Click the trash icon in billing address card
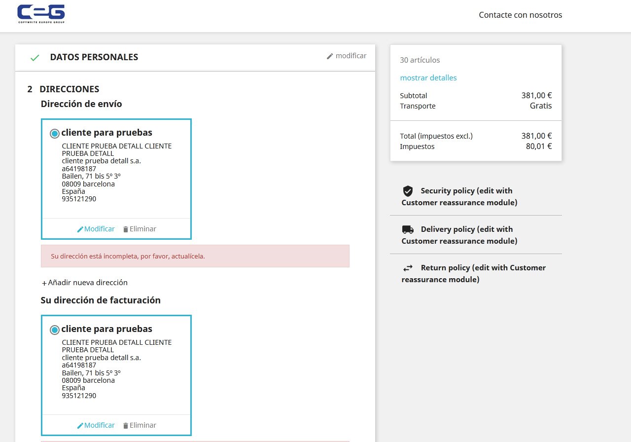Image resolution: width=631 pixels, height=442 pixels. click(x=125, y=426)
